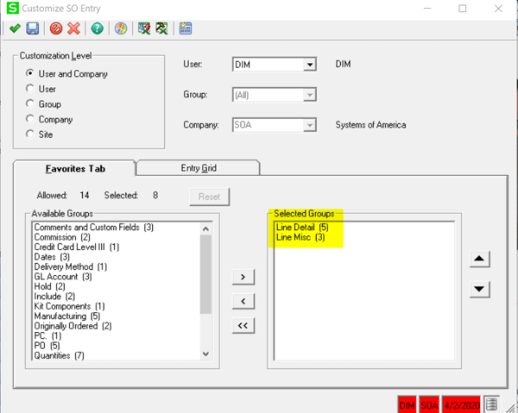Open help with the question mark icon

click(98, 28)
